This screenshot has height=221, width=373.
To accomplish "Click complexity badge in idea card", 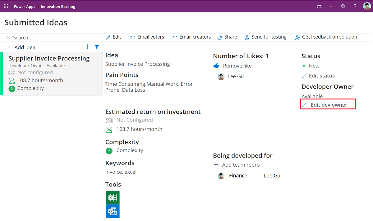I will pos(12,89).
